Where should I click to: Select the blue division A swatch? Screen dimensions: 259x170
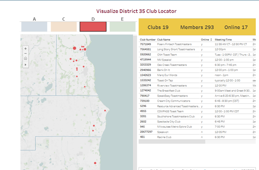tap(34, 26)
